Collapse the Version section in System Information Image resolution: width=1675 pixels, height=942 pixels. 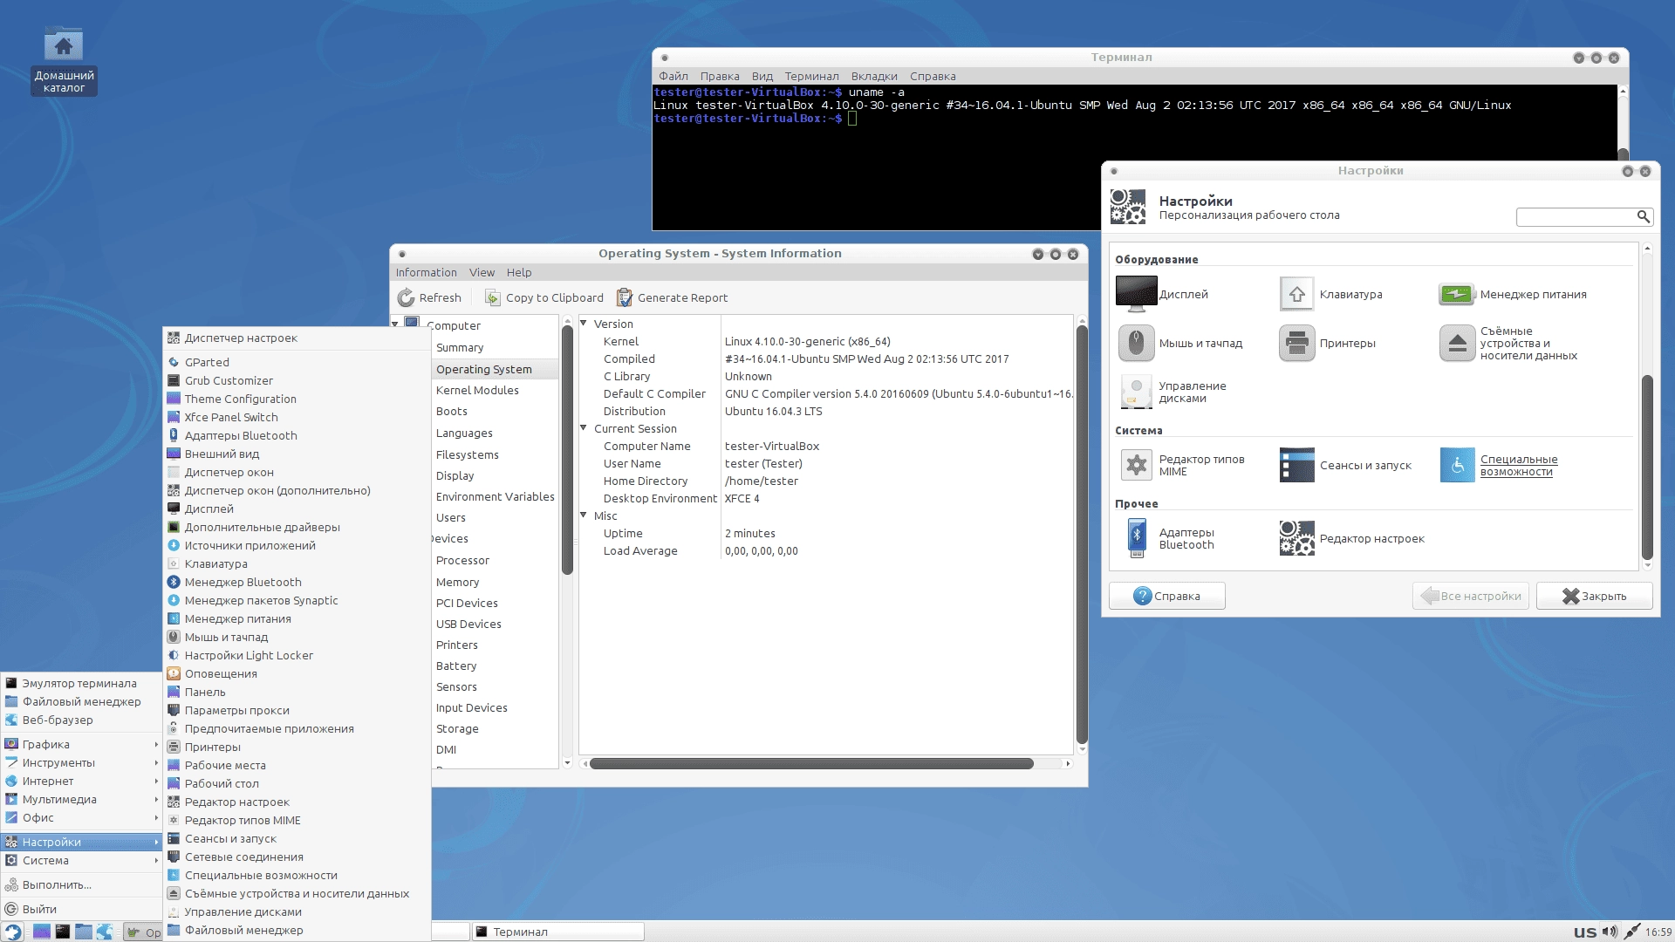(584, 324)
